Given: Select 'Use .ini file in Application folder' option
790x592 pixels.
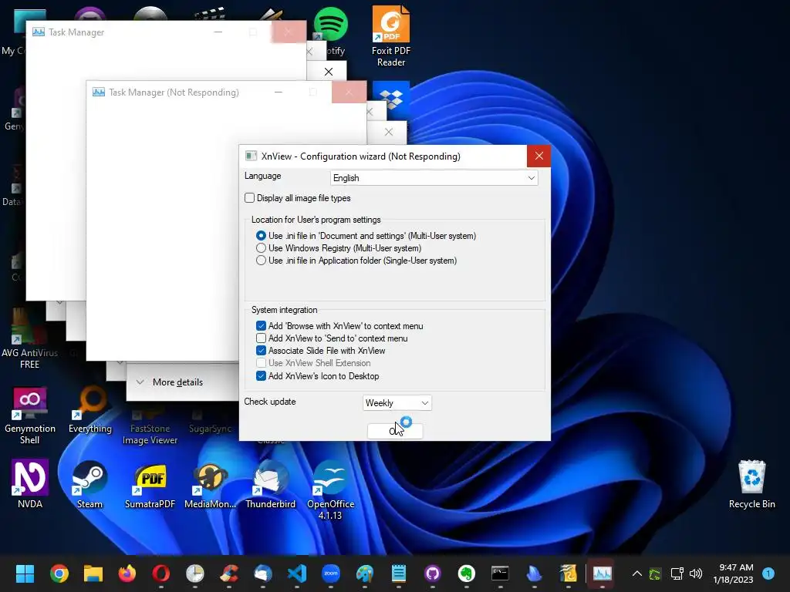Looking at the screenshot, I should [x=261, y=261].
